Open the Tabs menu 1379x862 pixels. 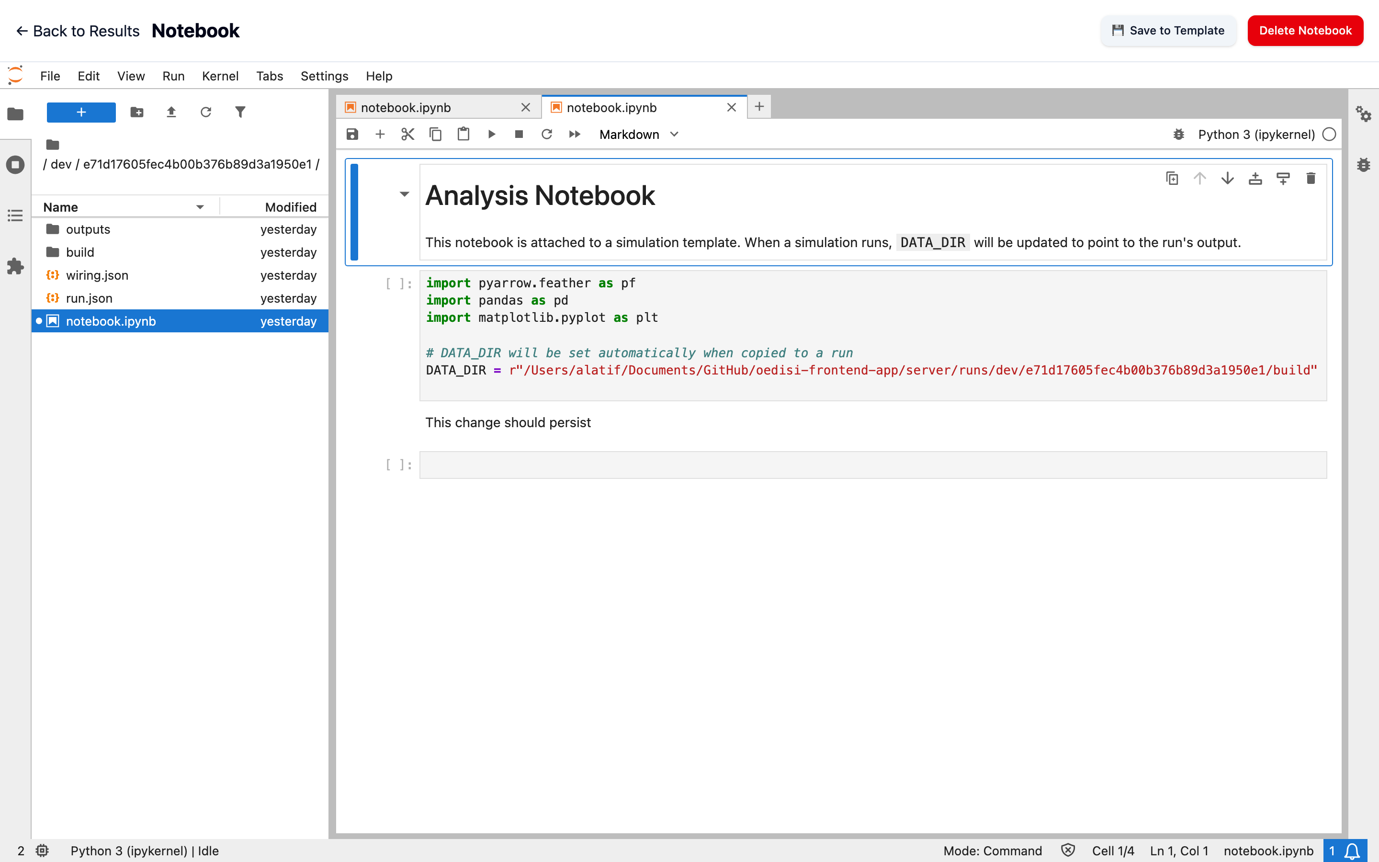[x=270, y=76]
